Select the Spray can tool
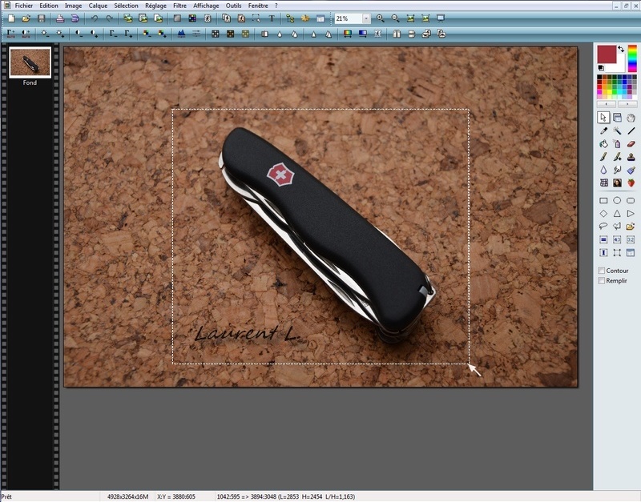The height and width of the screenshot is (502, 641). [617, 144]
